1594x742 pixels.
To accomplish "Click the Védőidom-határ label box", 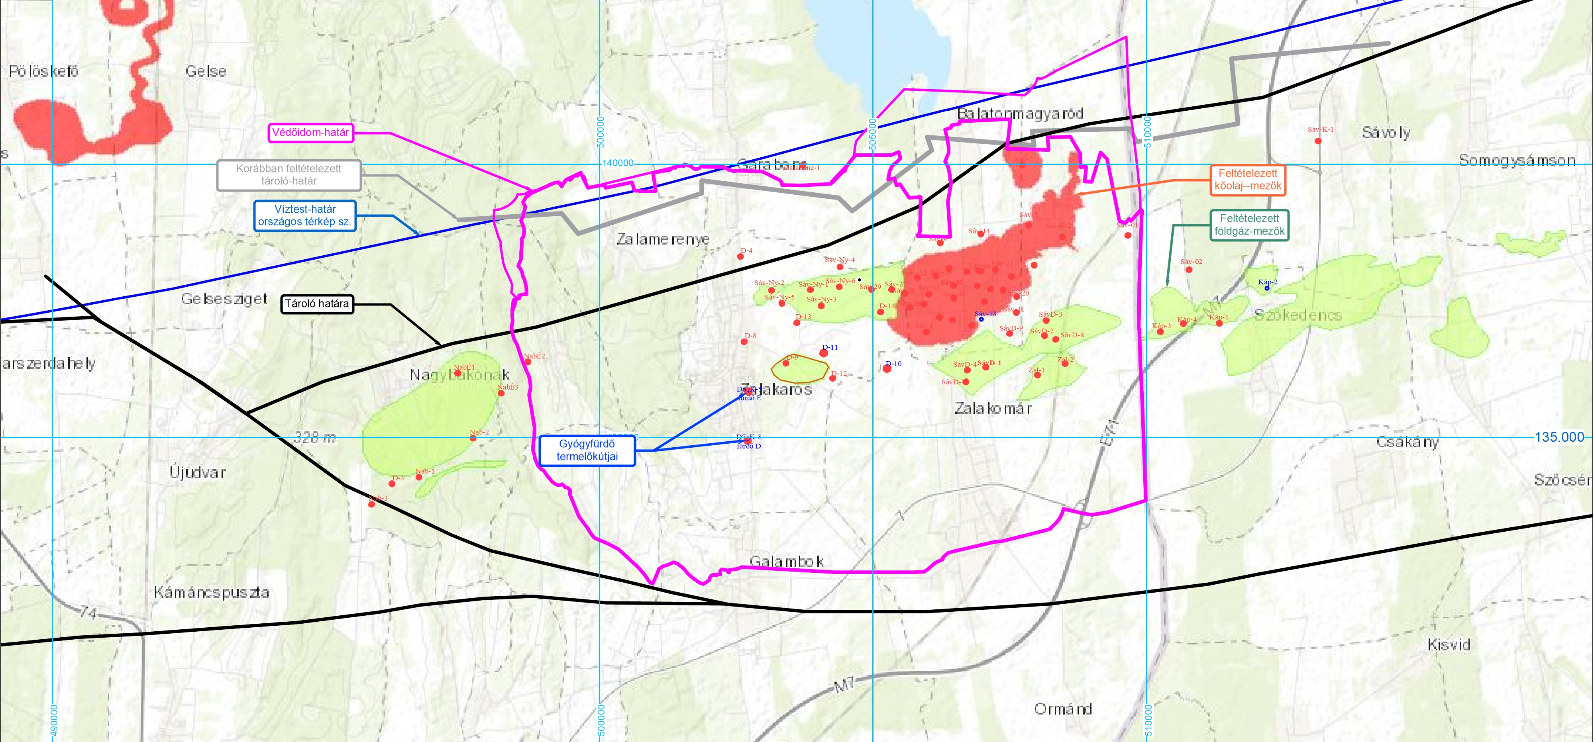I will coord(311,132).
